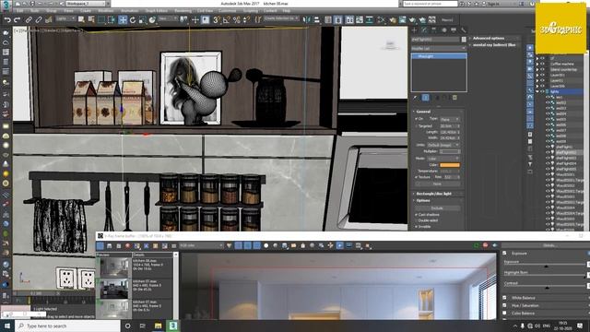Click red stop rendering icon in frame buffer
The height and width of the screenshot is (332, 590).
(486, 245)
